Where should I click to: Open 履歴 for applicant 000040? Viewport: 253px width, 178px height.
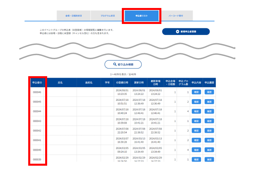209,150
